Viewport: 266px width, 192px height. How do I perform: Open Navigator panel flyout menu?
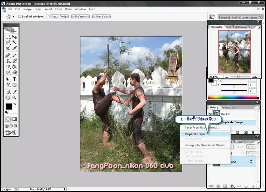259,27
